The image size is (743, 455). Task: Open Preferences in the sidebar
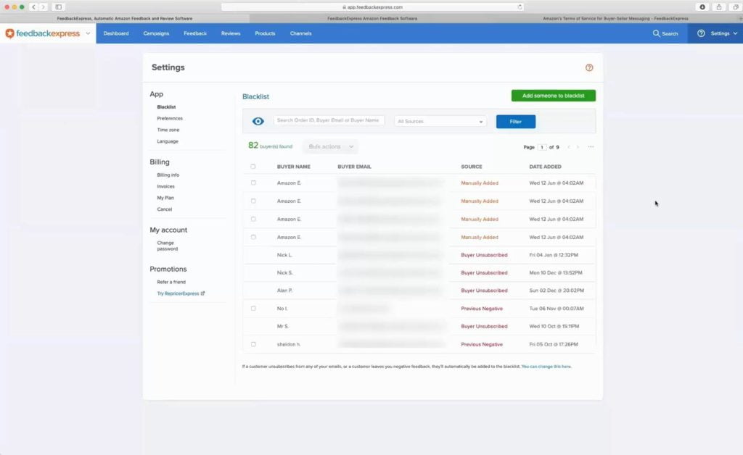tap(170, 118)
